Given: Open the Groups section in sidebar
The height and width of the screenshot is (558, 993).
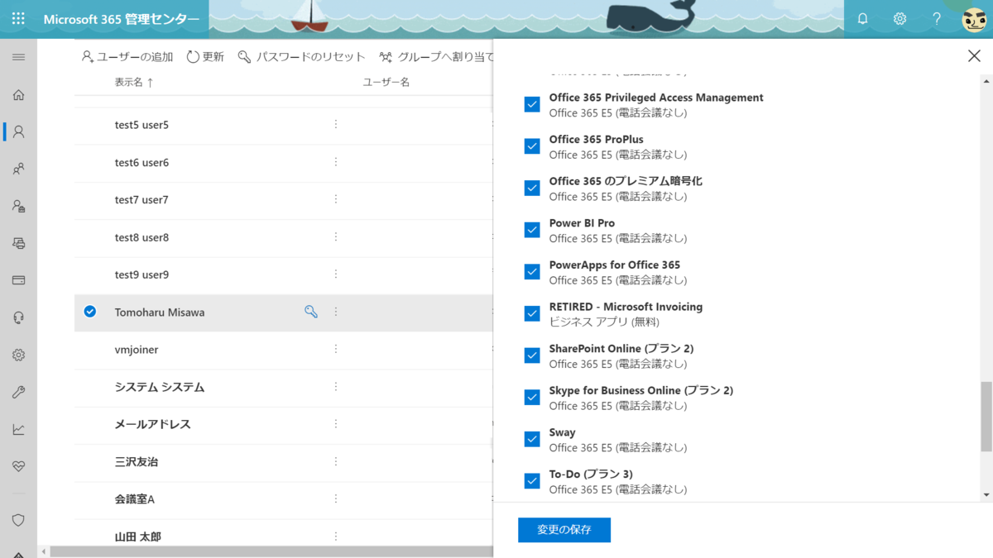Looking at the screenshot, I should pyautogui.click(x=18, y=169).
